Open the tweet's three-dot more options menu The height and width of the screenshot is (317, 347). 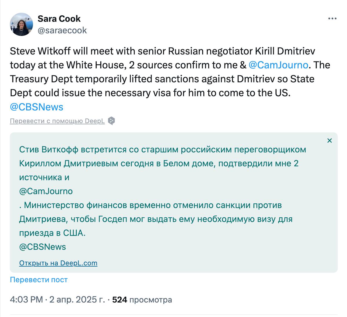point(332,19)
